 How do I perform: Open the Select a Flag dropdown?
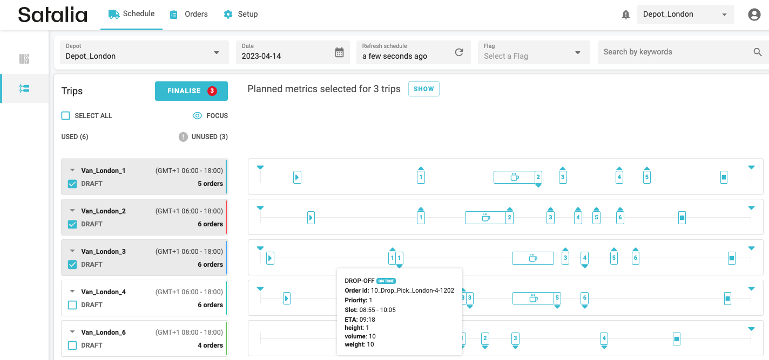pyautogui.click(x=532, y=52)
